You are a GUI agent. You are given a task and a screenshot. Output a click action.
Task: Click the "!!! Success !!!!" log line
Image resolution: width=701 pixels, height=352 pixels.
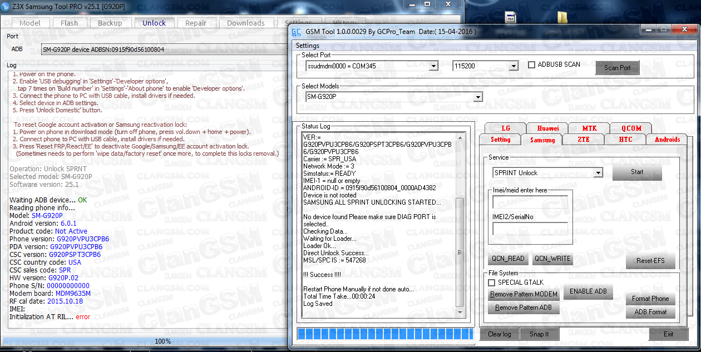click(322, 275)
